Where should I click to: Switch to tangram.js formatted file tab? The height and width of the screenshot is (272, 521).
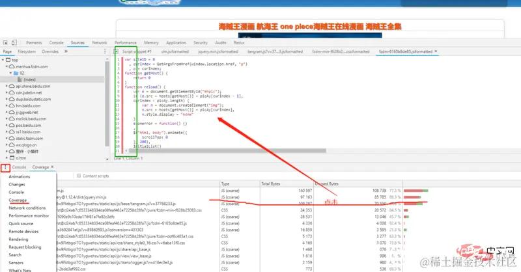pyautogui.click(x=275, y=51)
